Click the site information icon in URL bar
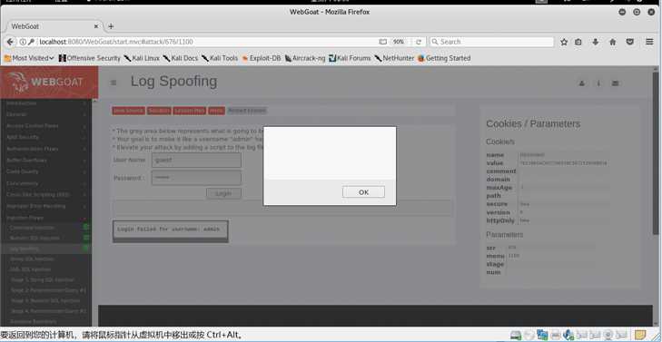 pos(23,42)
